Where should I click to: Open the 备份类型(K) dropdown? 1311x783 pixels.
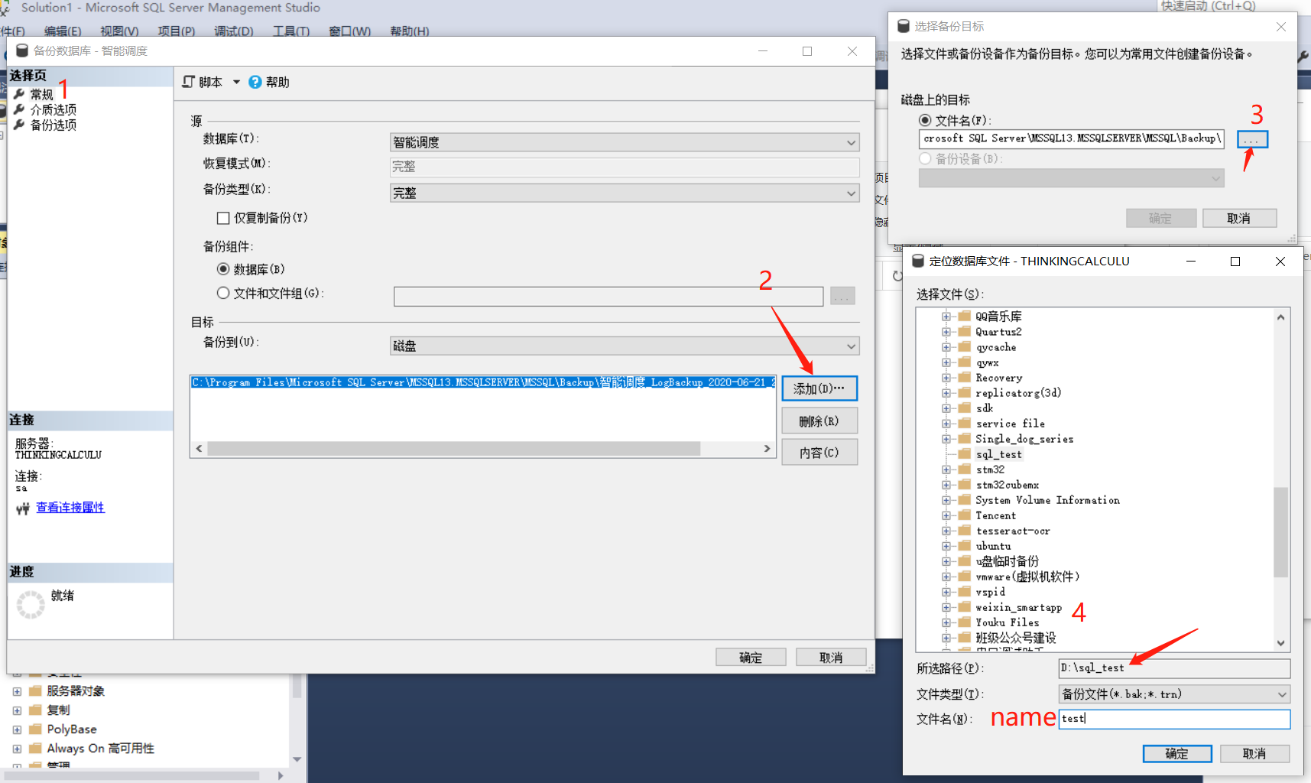(625, 193)
